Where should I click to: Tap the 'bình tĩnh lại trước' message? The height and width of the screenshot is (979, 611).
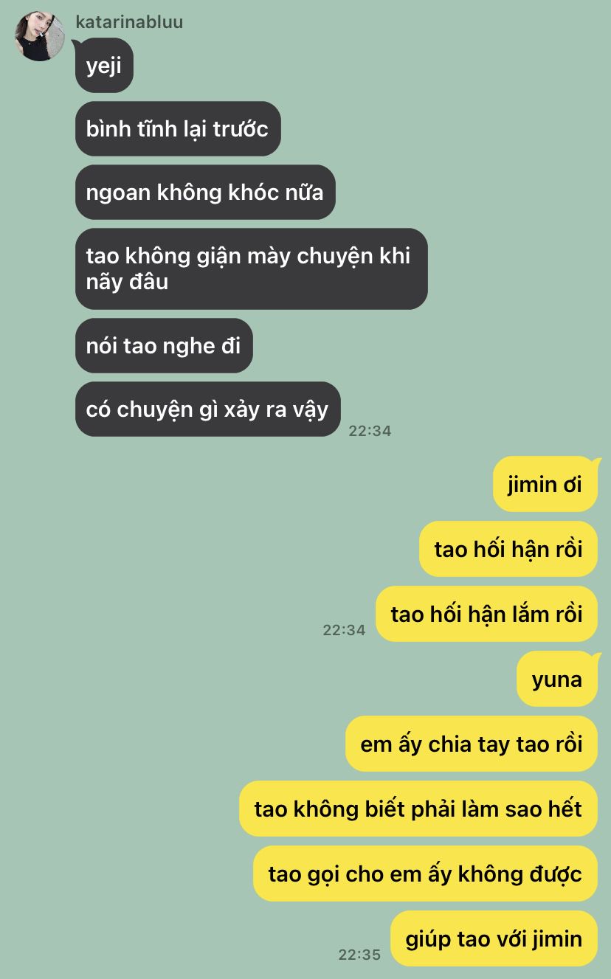click(x=178, y=129)
